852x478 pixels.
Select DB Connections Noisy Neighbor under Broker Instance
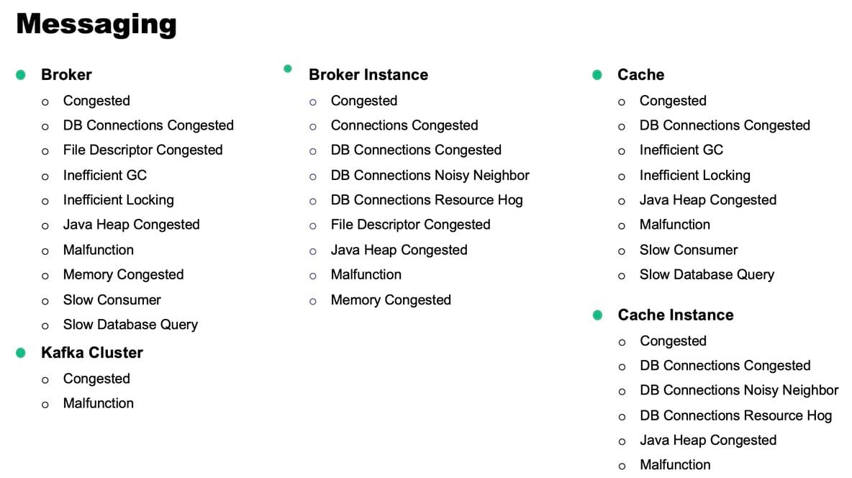[x=430, y=175]
